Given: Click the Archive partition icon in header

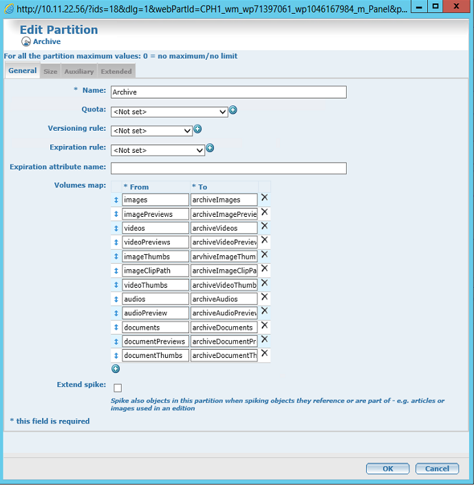Looking at the screenshot, I should coord(26,41).
